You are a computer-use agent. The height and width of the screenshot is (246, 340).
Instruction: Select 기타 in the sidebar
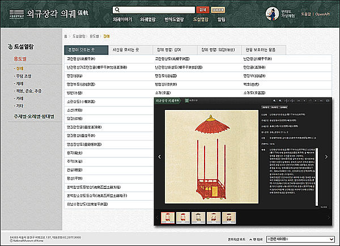[19, 106]
